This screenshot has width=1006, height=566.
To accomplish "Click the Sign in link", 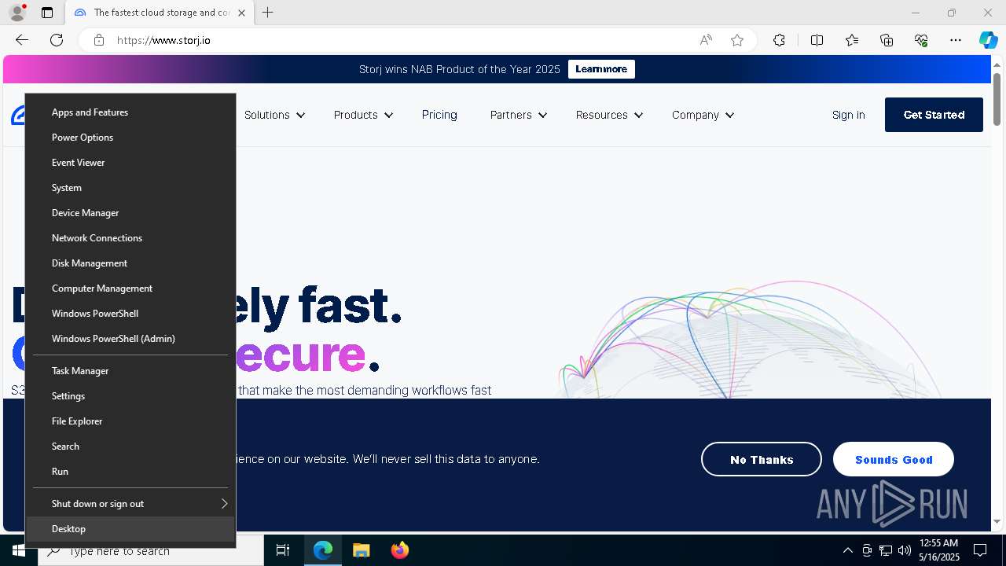I will point(849,115).
